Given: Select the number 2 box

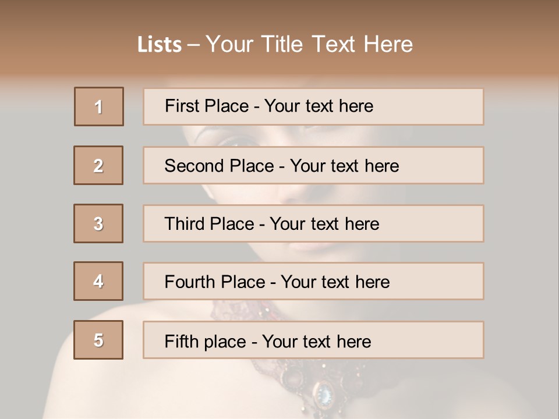Looking at the screenshot, I should click(x=98, y=165).
